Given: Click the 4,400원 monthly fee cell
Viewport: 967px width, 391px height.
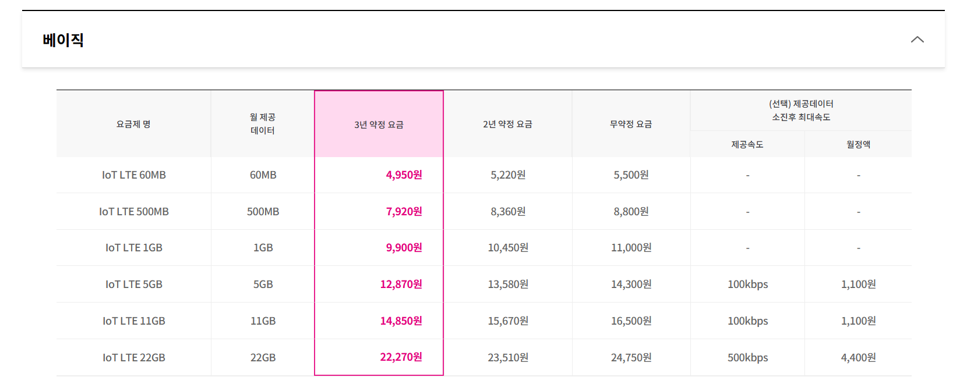Looking at the screenshot, I should [x=858, y=358].
